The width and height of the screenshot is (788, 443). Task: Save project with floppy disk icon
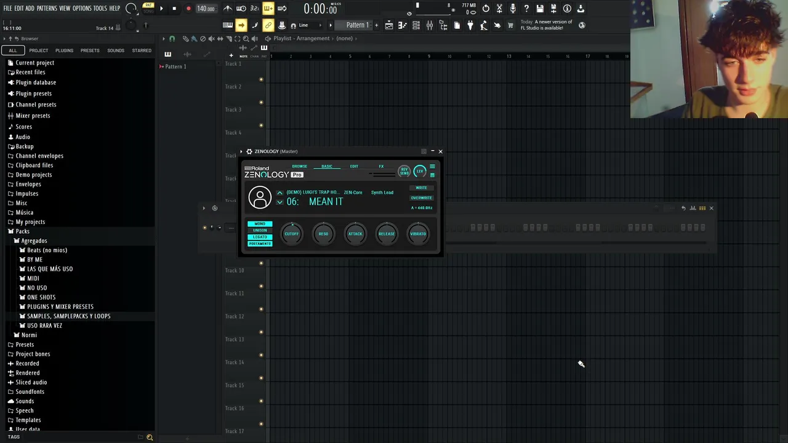540,9
